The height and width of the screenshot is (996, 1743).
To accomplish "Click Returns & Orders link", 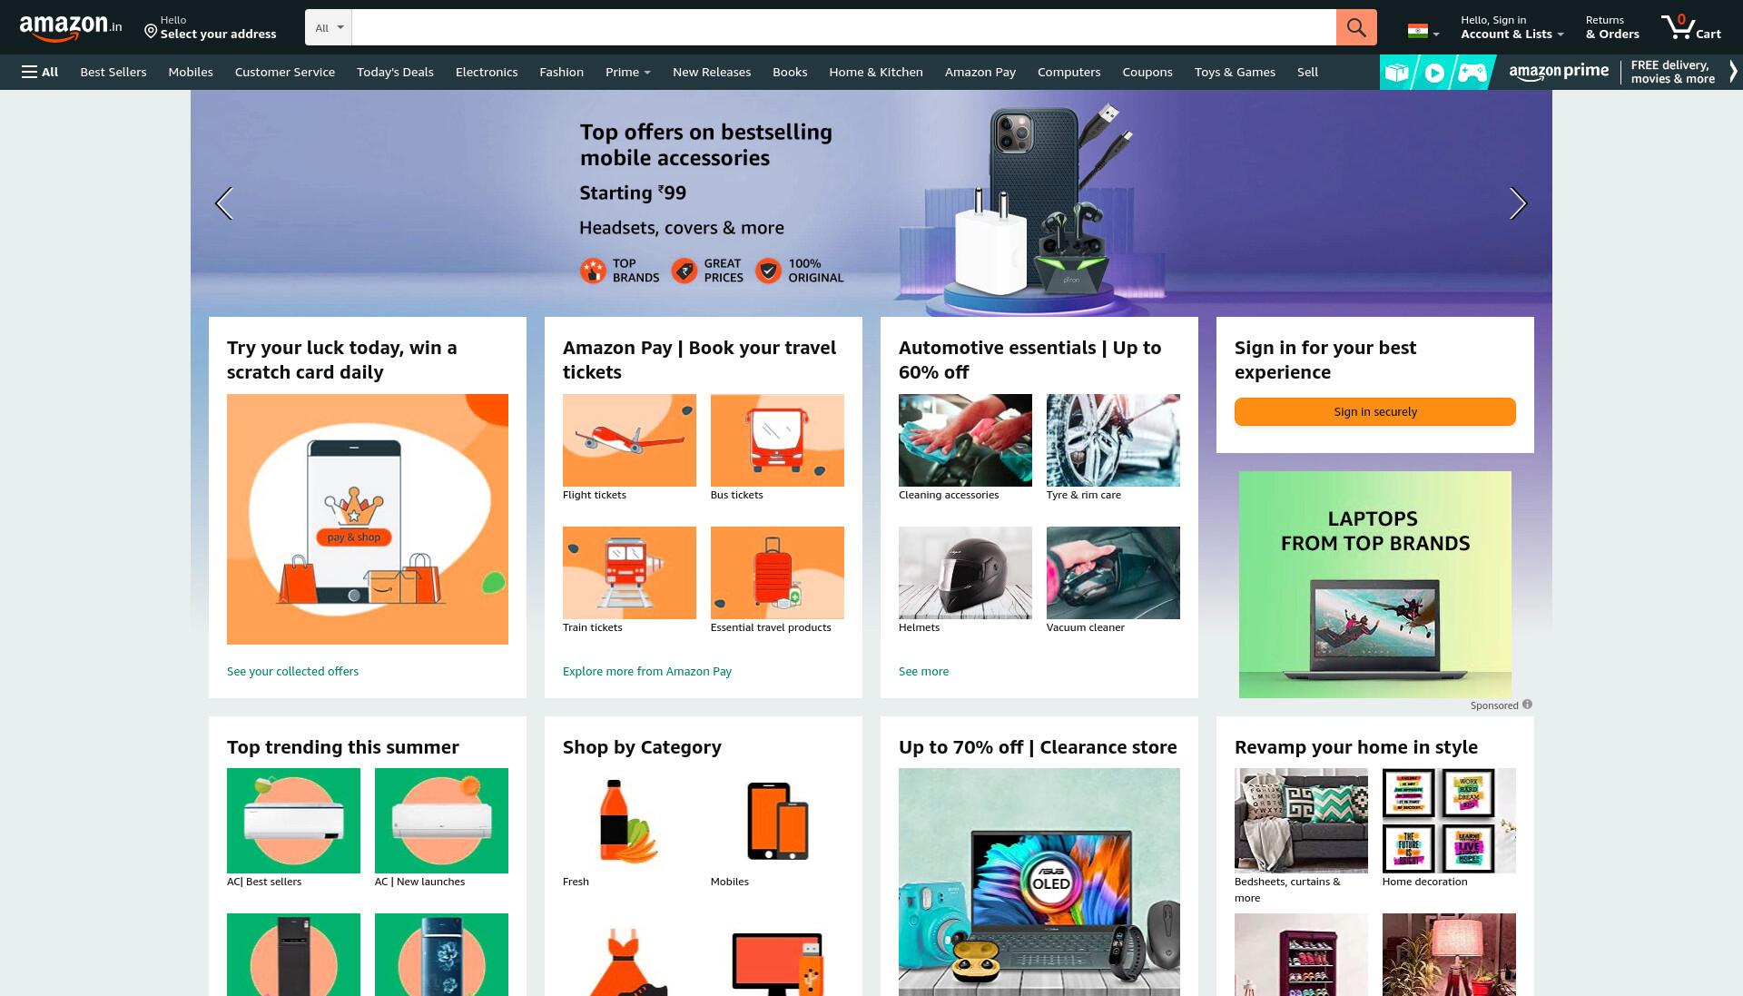I will tap(1612, 27).
